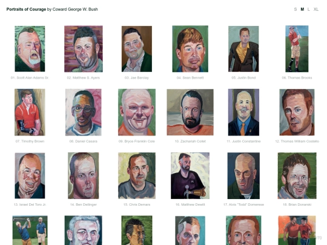
Task: Select the S thumbnail size option
Action: pos(296,9)
